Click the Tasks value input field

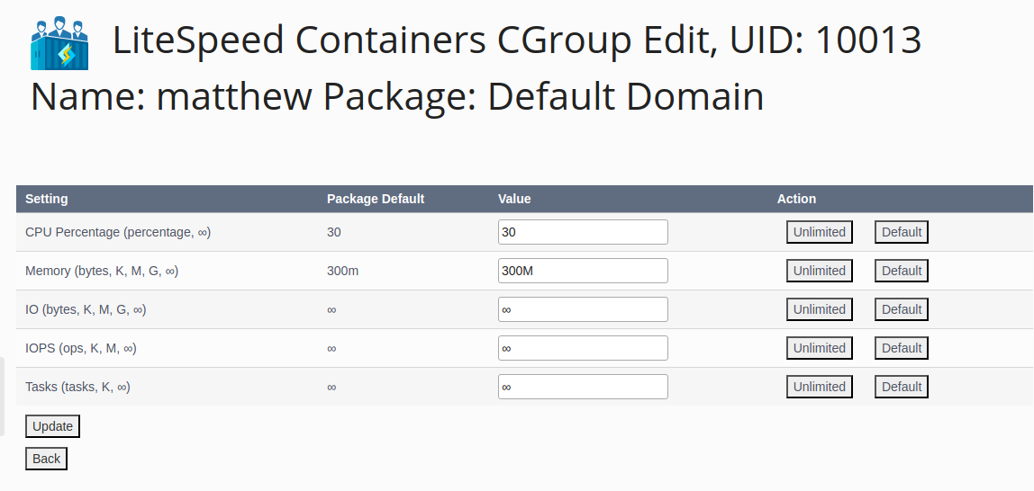tap(583, 387)
